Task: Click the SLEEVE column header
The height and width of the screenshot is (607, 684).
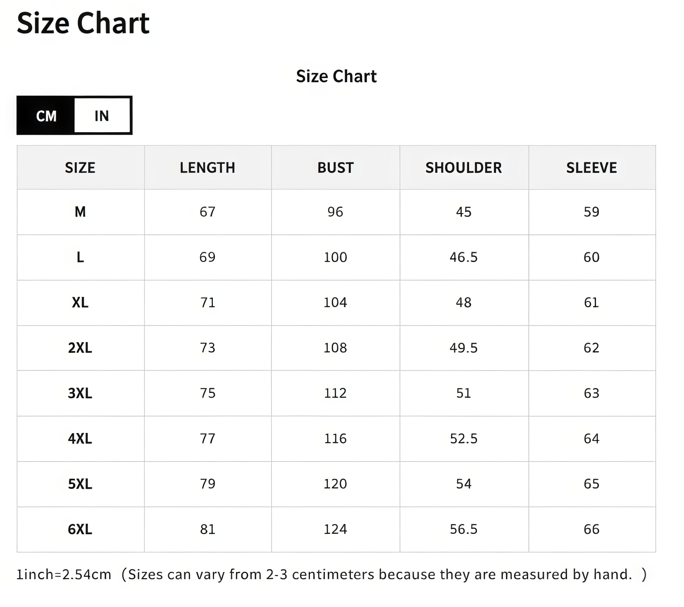Action: pos(591,168)
